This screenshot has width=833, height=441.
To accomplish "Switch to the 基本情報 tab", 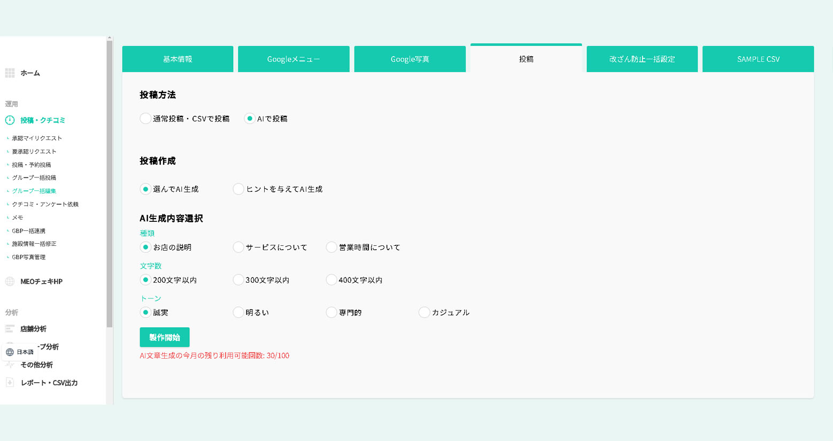I will tap(178, 59).
